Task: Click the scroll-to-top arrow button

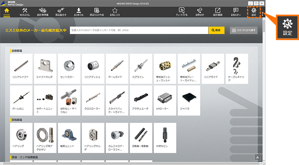Action: point(258,157)
